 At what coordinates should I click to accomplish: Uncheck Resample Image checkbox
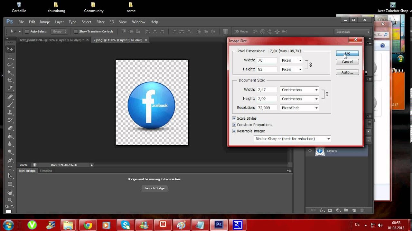coord(234,131)
